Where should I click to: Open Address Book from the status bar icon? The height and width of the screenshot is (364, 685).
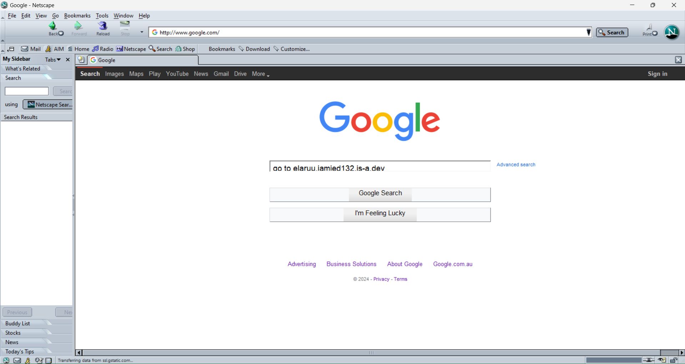tap(49, 360)
